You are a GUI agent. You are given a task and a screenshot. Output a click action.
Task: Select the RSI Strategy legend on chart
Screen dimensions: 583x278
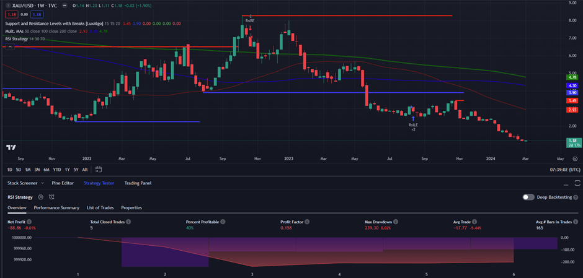tap(17, 39)
